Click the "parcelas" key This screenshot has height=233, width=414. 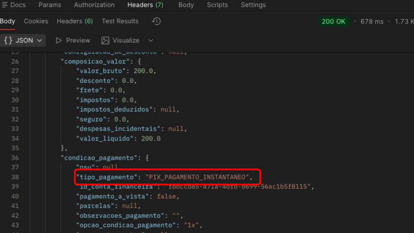(95, 206)
